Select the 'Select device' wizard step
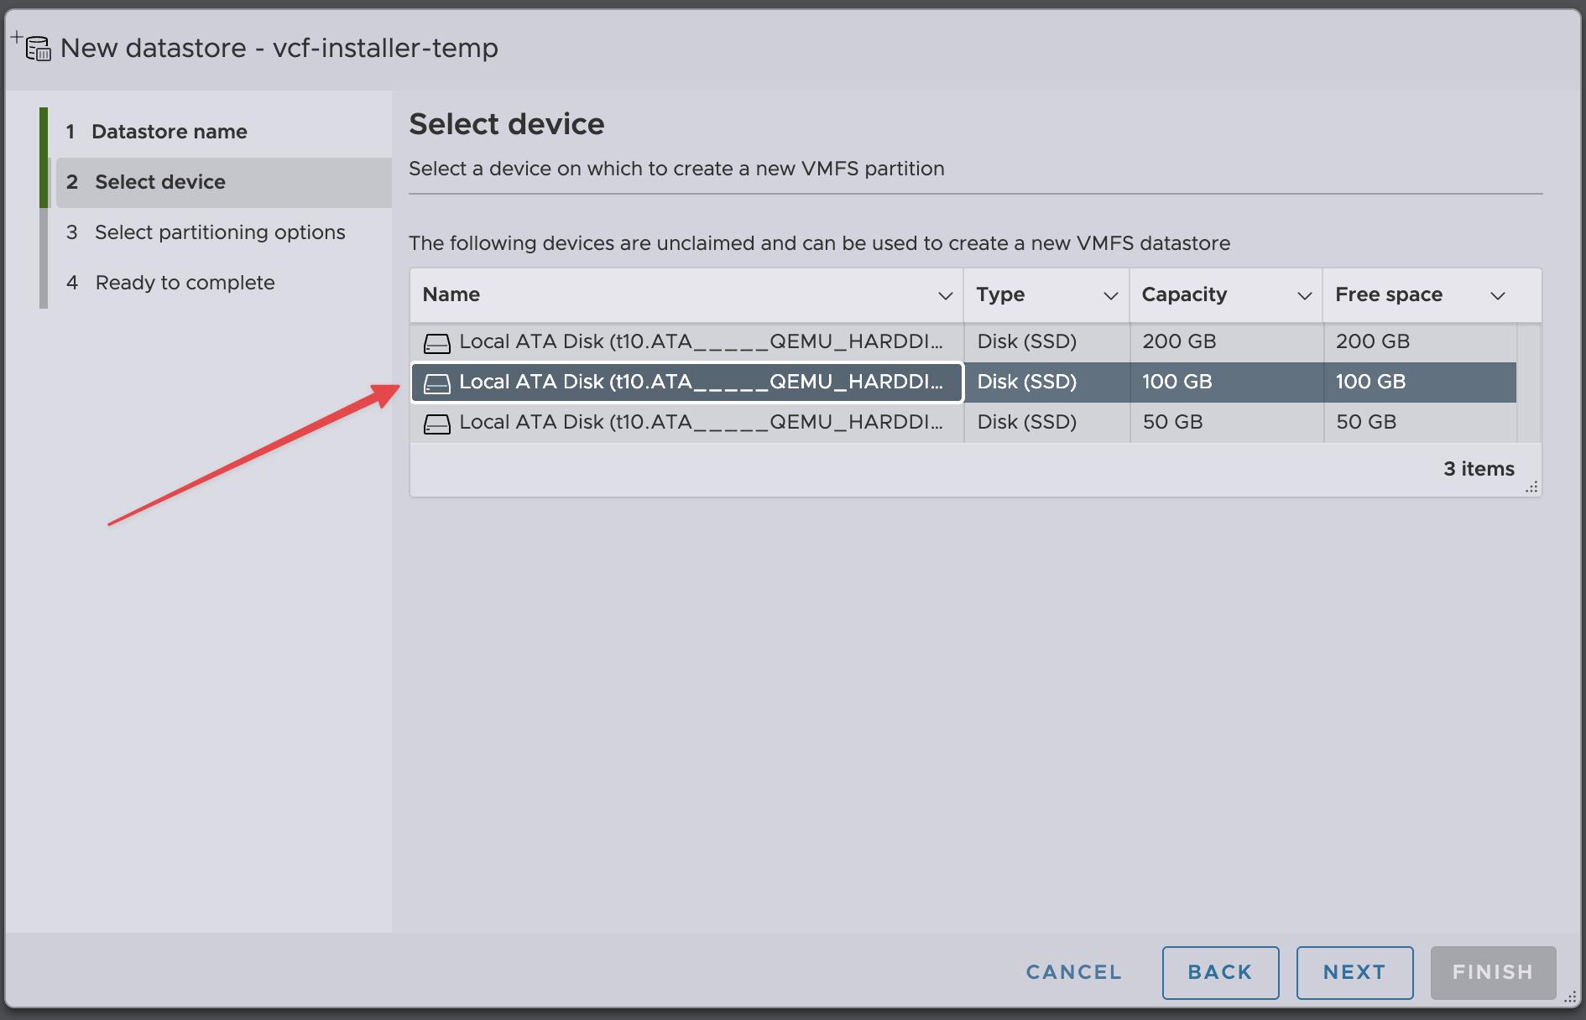Viewport: 1586px width, 1020px height. click(159, 182)
